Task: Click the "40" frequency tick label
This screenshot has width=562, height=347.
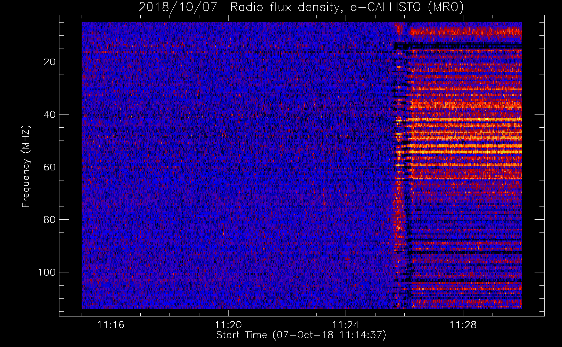Action: tap(50, 115)
